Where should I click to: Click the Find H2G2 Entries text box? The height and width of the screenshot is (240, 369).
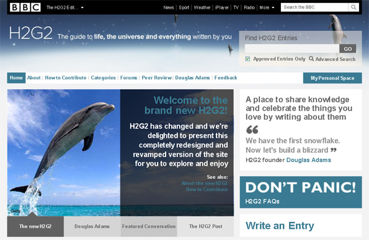[292, 49]
